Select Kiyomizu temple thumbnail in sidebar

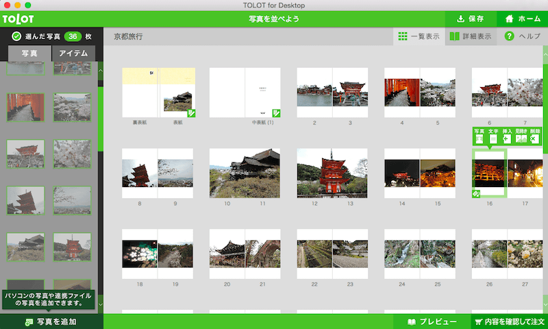pyautogui.click(x=25, y=247)
